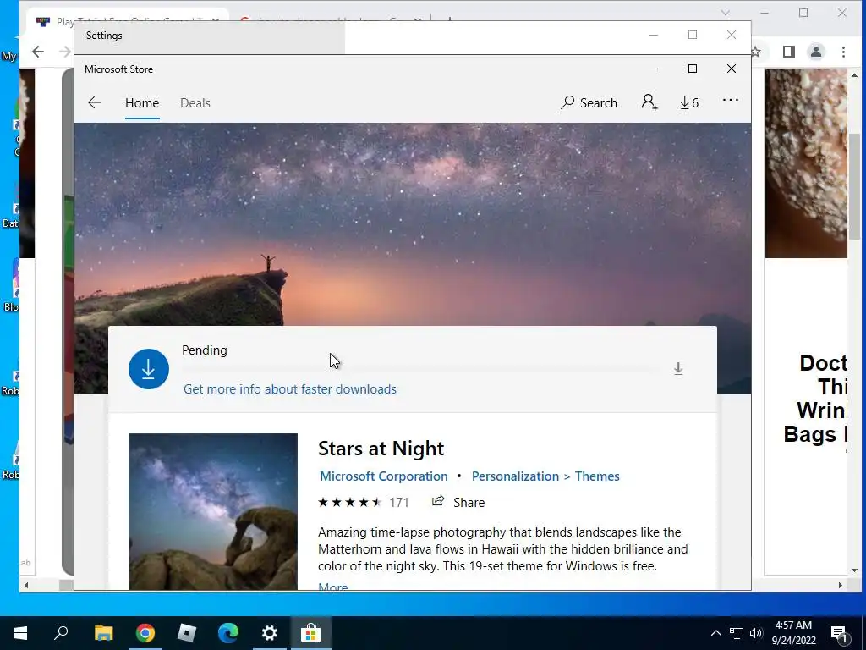Click Chrome's horizontal scroll left arrow

pos(26,585)
